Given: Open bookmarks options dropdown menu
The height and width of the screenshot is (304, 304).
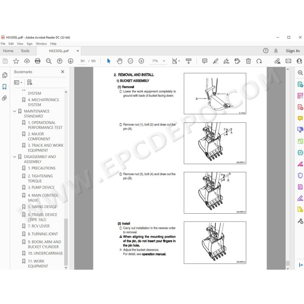Looking at the screenshot, I should point(18,83).
